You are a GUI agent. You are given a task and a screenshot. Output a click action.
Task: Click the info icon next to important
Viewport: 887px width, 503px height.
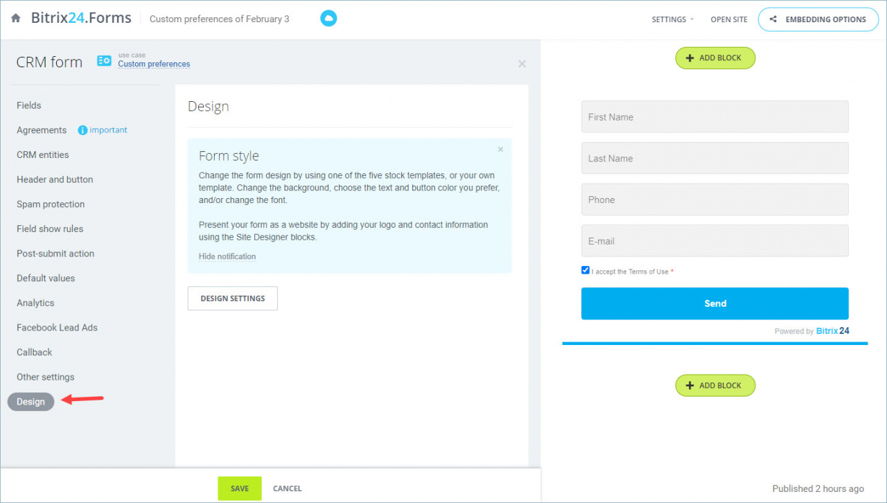[x=82, y=130]
